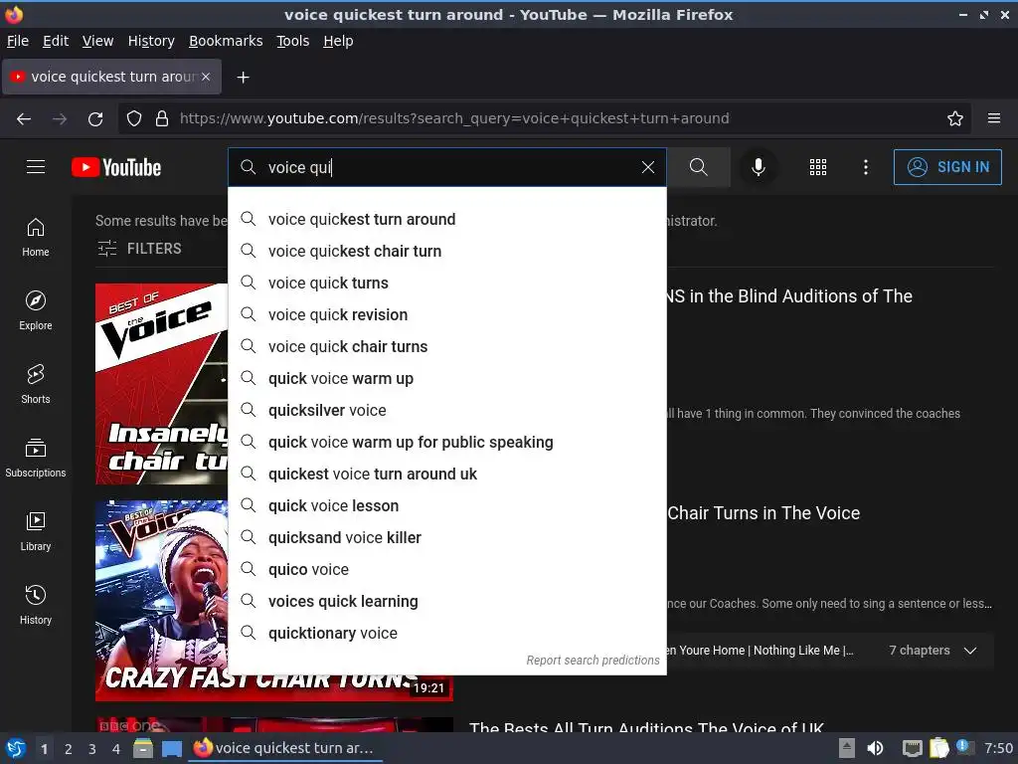
Task: Select Firefox window in the taskbar
Action: pos(284,748)
